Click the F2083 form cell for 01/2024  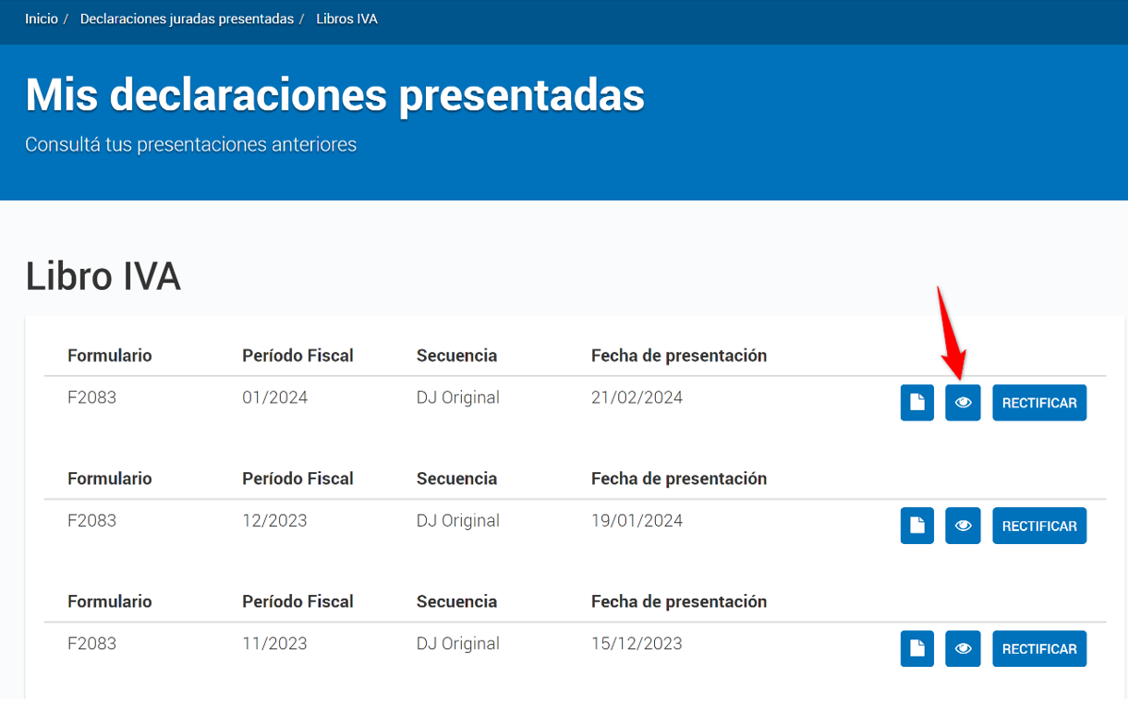point(91,398)
